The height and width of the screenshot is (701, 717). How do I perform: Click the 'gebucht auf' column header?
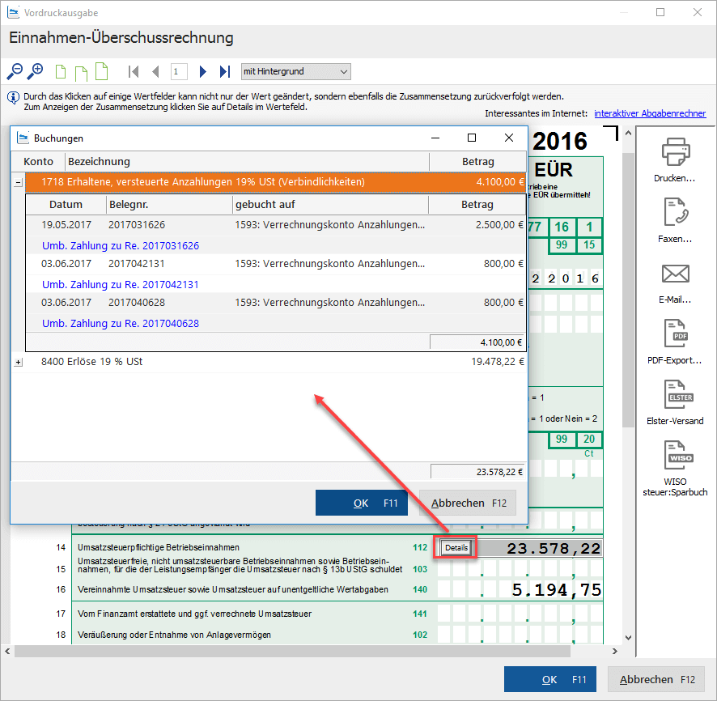point(330,205)
